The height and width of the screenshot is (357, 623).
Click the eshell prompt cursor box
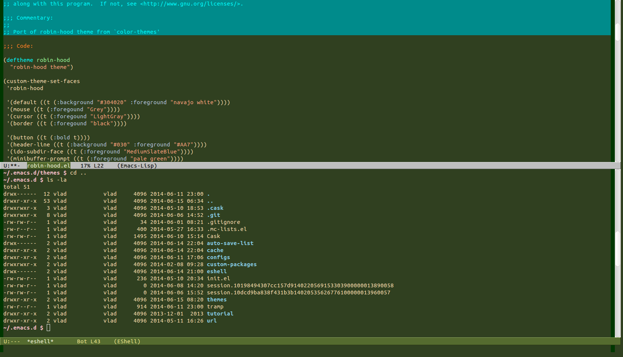48,328
